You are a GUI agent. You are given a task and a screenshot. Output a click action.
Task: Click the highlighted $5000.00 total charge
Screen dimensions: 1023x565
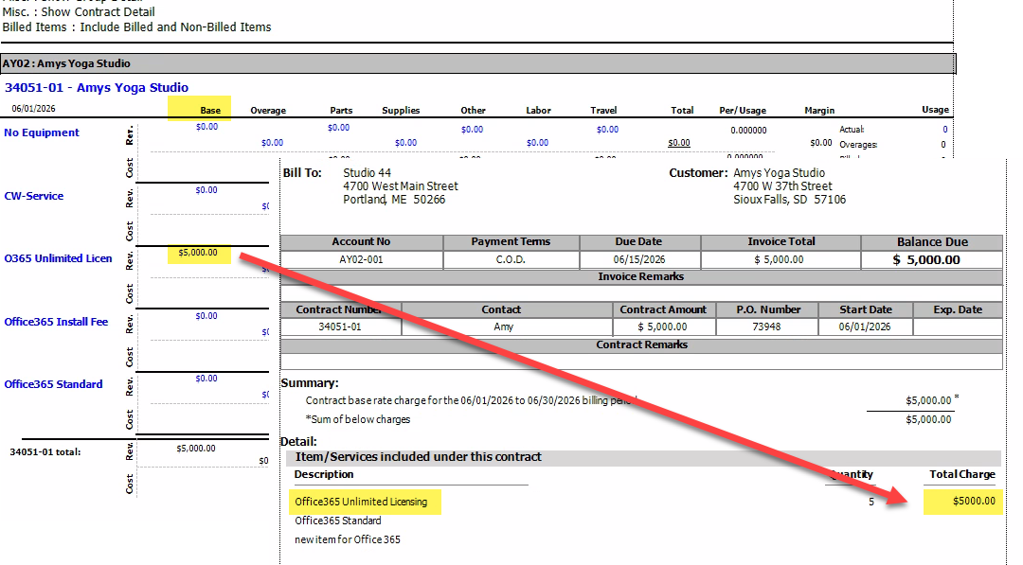tap(974, 502)
